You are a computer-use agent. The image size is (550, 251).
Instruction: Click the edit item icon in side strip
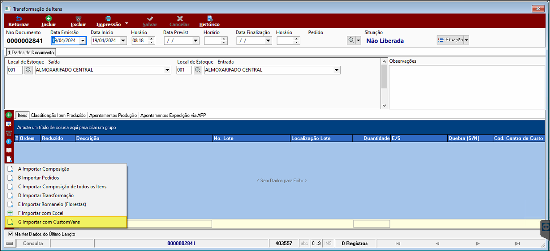point(8,124)
